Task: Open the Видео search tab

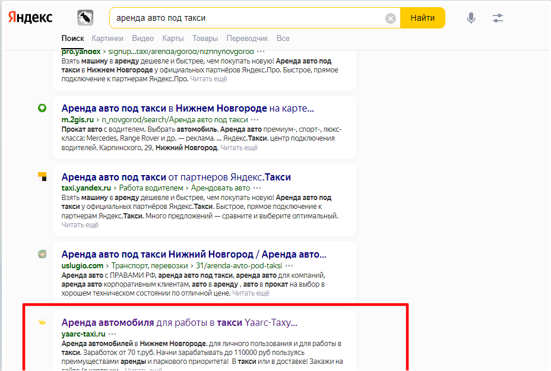Action: tap(142, 38)
